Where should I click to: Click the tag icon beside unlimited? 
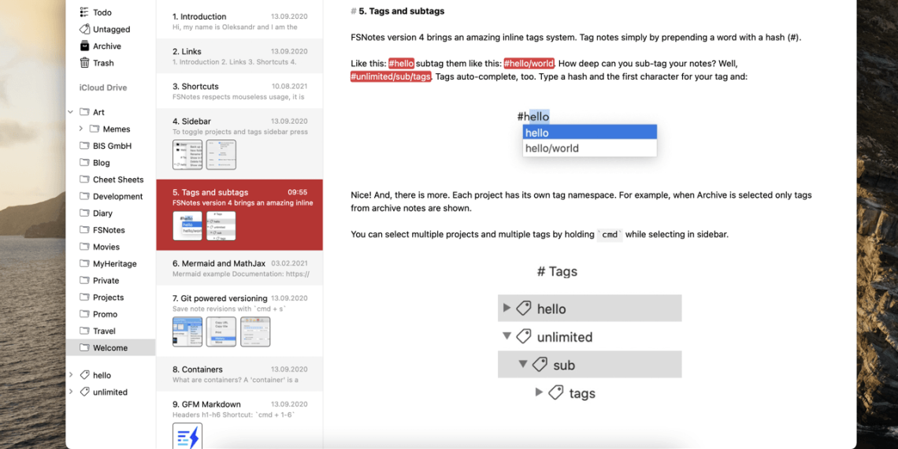point(84,392)
